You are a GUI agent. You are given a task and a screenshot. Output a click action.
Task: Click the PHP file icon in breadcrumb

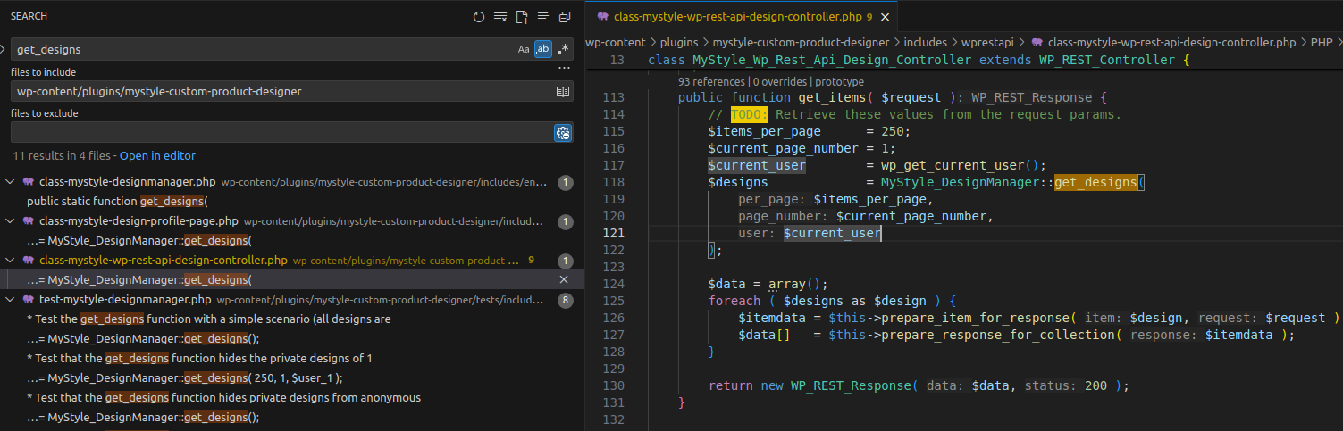coord(1037,42)
